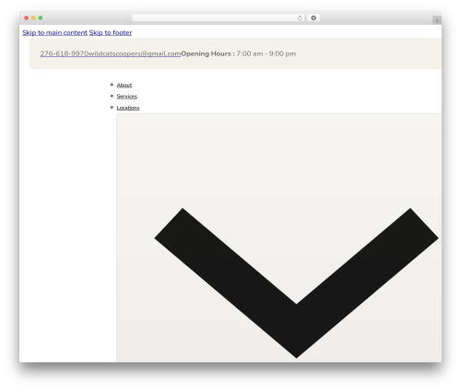The height and width of the screenshot is (390, 461).
Task: Click the green maximize window dot
Action: [x=41, y=18]
